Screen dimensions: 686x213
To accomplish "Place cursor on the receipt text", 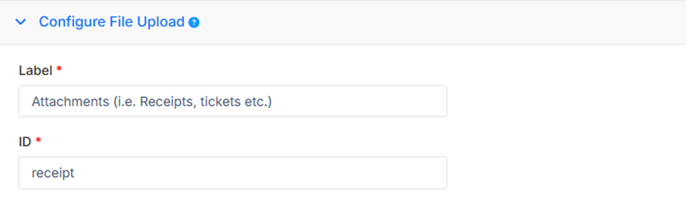I will 53,173.
